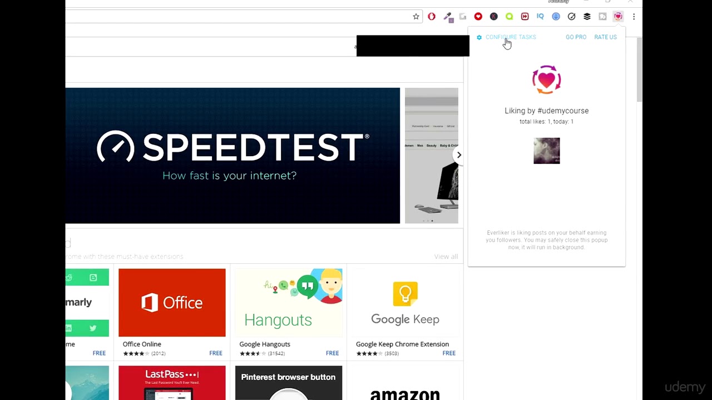Click the GO PRO link
Viewport: 712px width, 400px height.
point(576,37)
